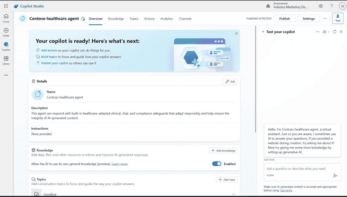Open the test panel ellipsis menu
Image resolution: width=347 pixels, height=197 pixels.
coord(318,32)
